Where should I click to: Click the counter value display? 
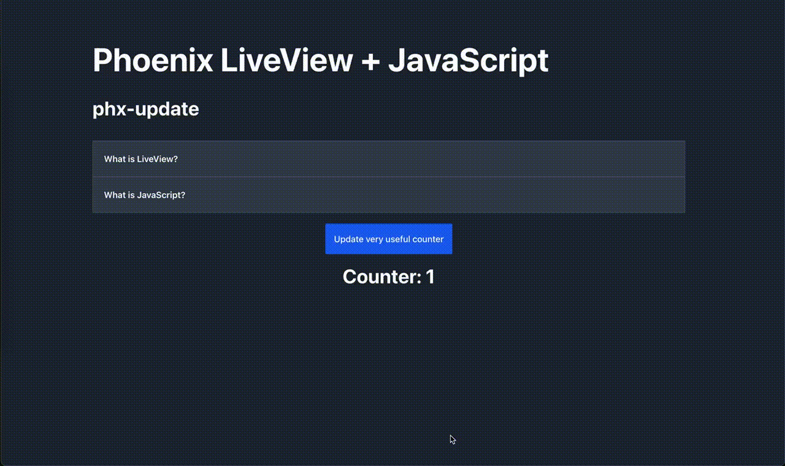pos(388,277)
